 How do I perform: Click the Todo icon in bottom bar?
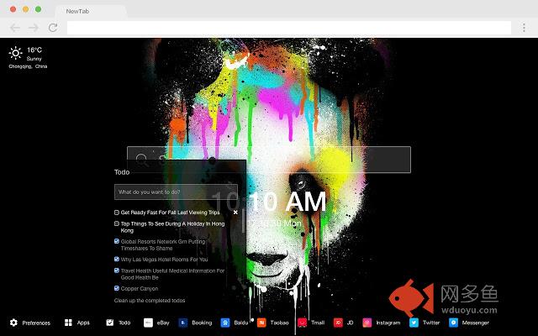(x=110, y=323)
